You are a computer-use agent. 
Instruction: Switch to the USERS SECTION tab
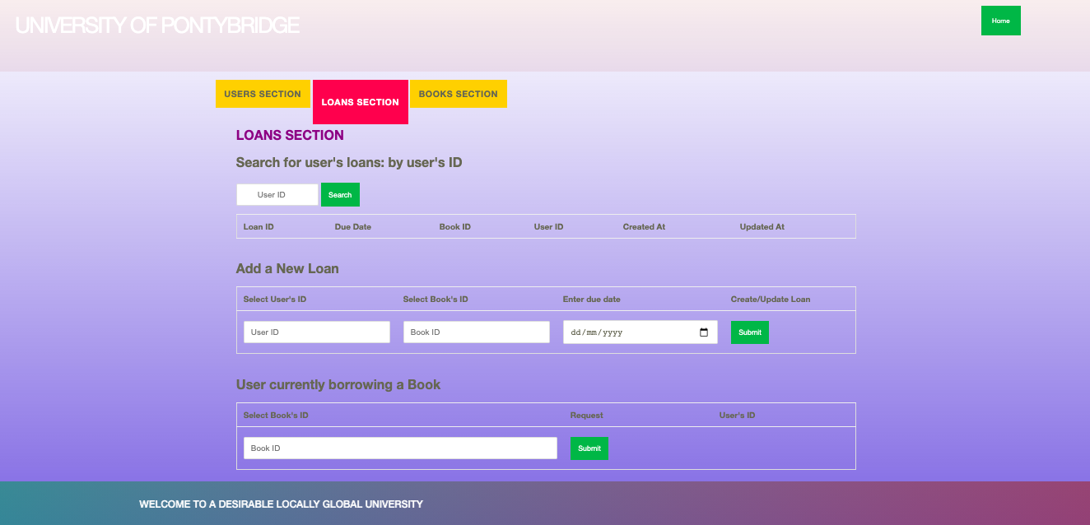click(263, 94)
